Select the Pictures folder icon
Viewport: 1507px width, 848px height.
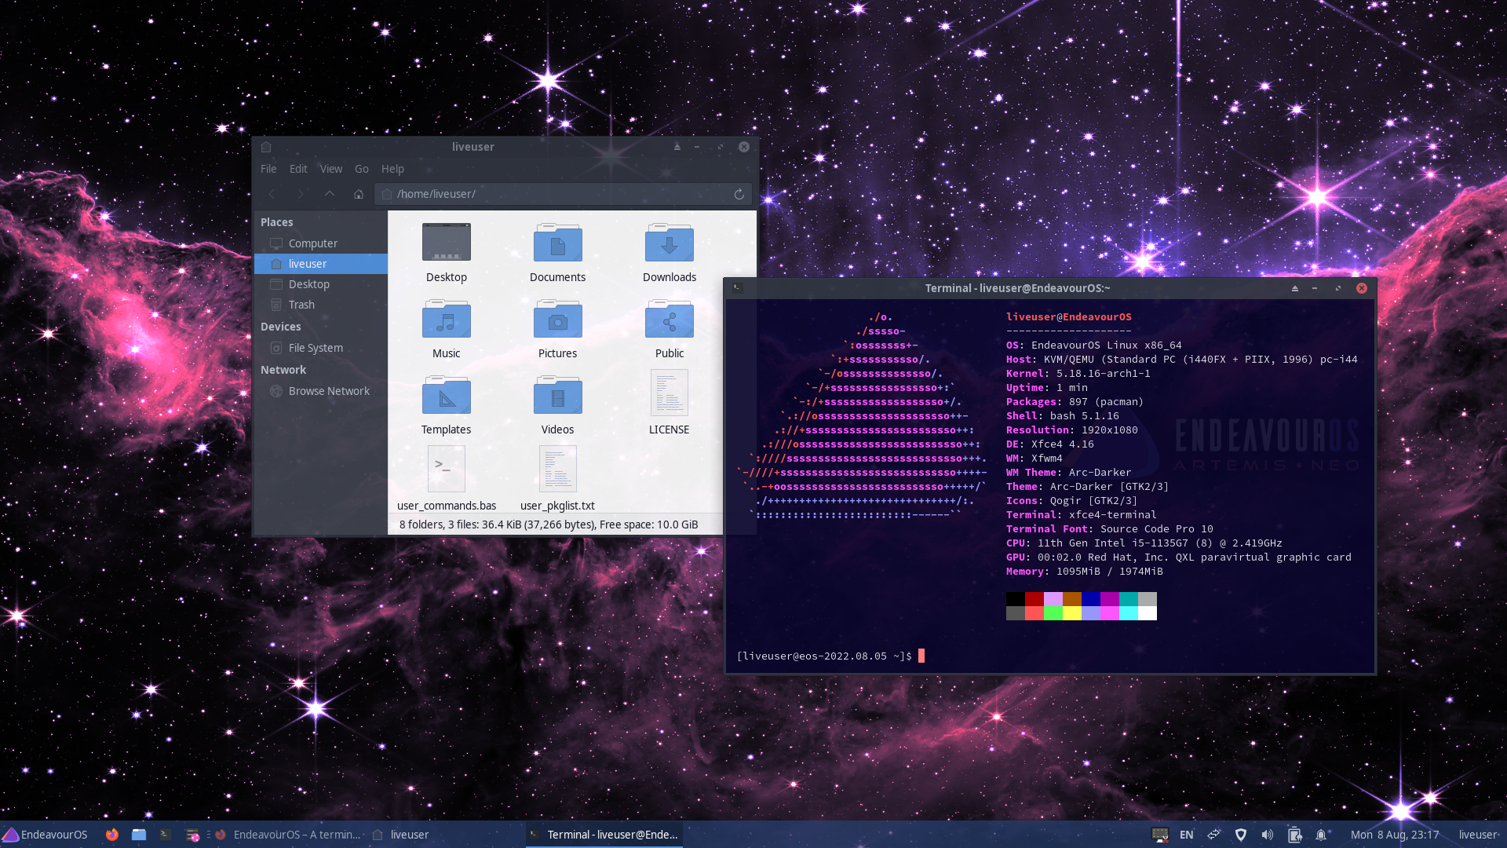(x=558, y=319)
